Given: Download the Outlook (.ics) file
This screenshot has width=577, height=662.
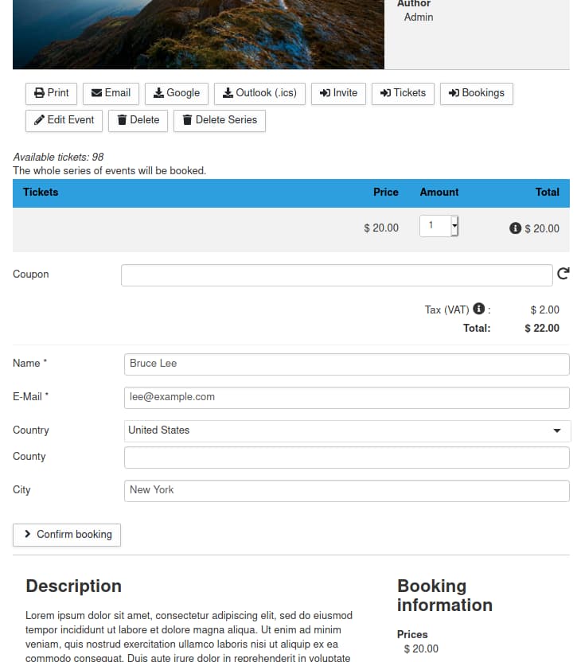Looking at the screenshot, I should [259, 93].
